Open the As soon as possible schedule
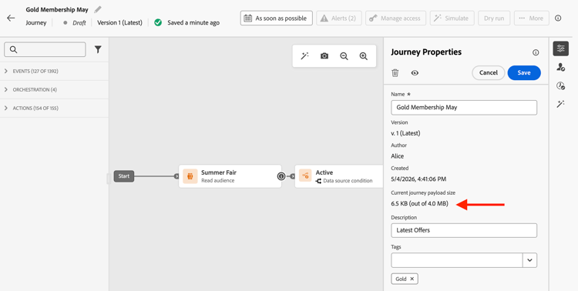Viewport: 578px width, 291px height. [277, 18]
